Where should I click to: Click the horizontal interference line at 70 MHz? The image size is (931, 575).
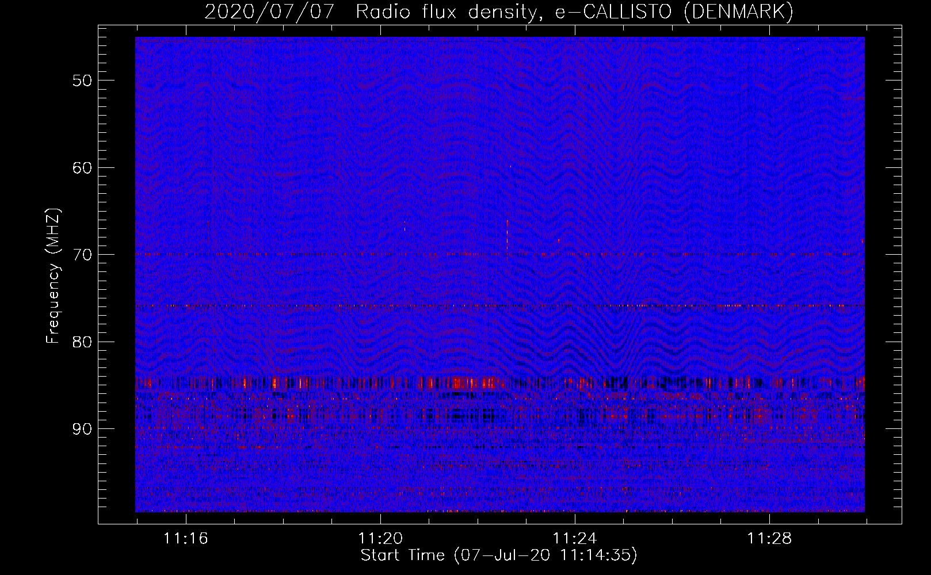[500, 254]
